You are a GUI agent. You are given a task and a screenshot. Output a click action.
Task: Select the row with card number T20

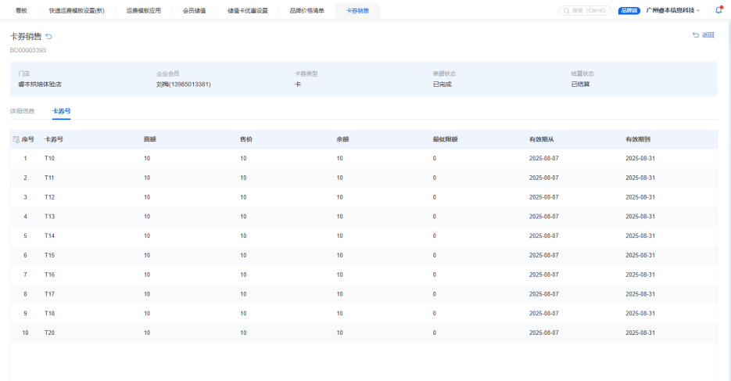click(50, 332)
